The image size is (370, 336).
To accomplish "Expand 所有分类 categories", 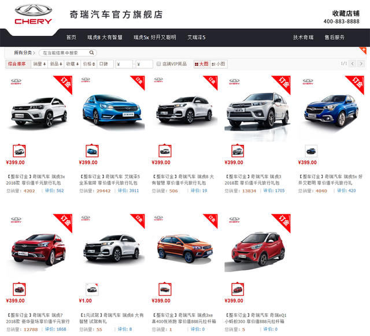I will 24,53.
